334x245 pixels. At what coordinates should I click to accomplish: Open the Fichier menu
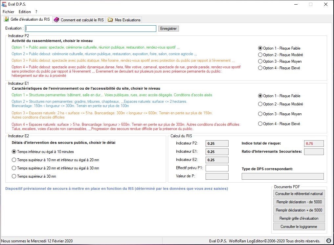(x=9, y=12)
